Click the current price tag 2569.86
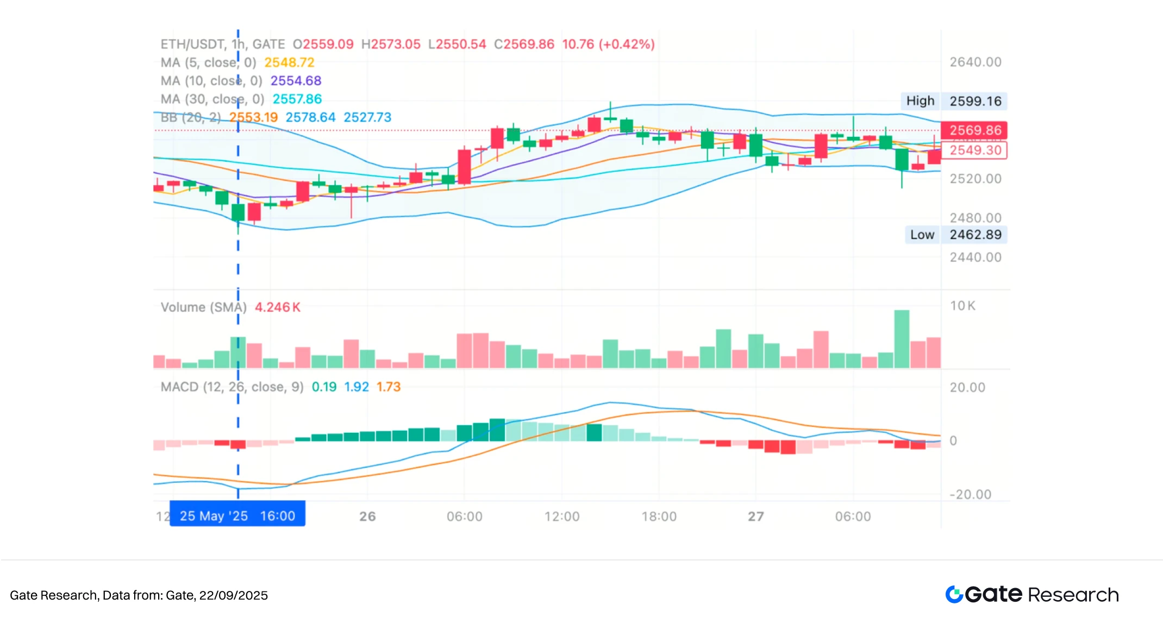The height and width of the screenshot is (630, 1163). pyautogui.click(x=974, y=130)
